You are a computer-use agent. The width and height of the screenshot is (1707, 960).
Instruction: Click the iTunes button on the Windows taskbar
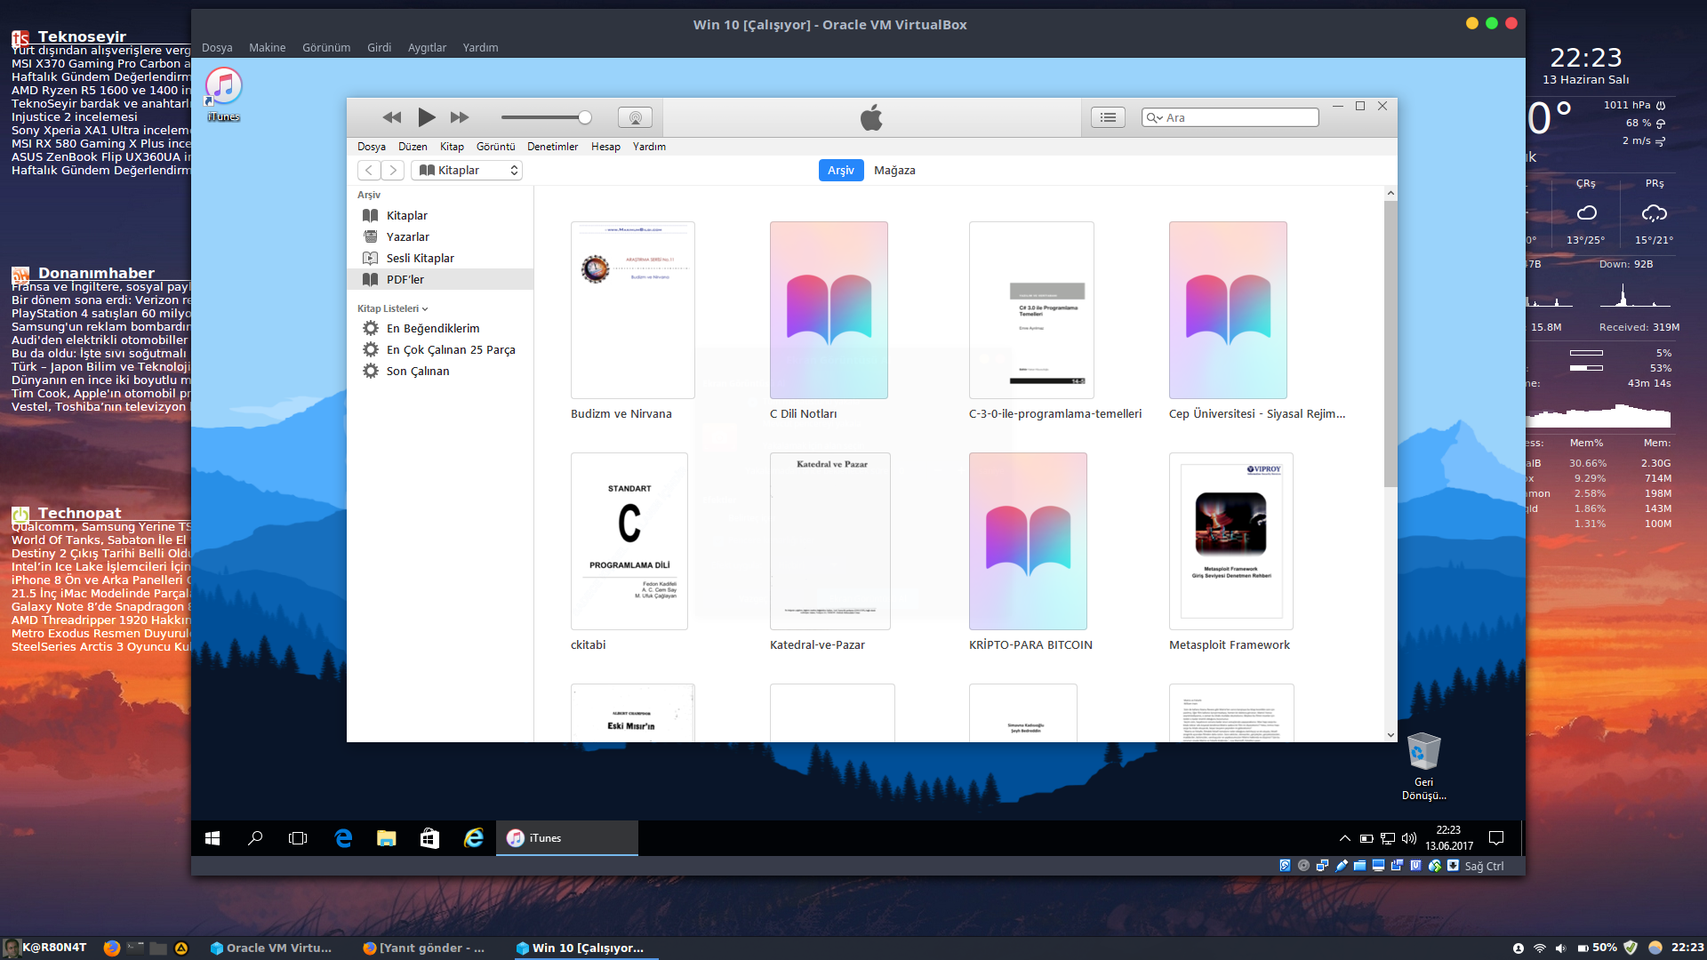[x=567, y=838]
